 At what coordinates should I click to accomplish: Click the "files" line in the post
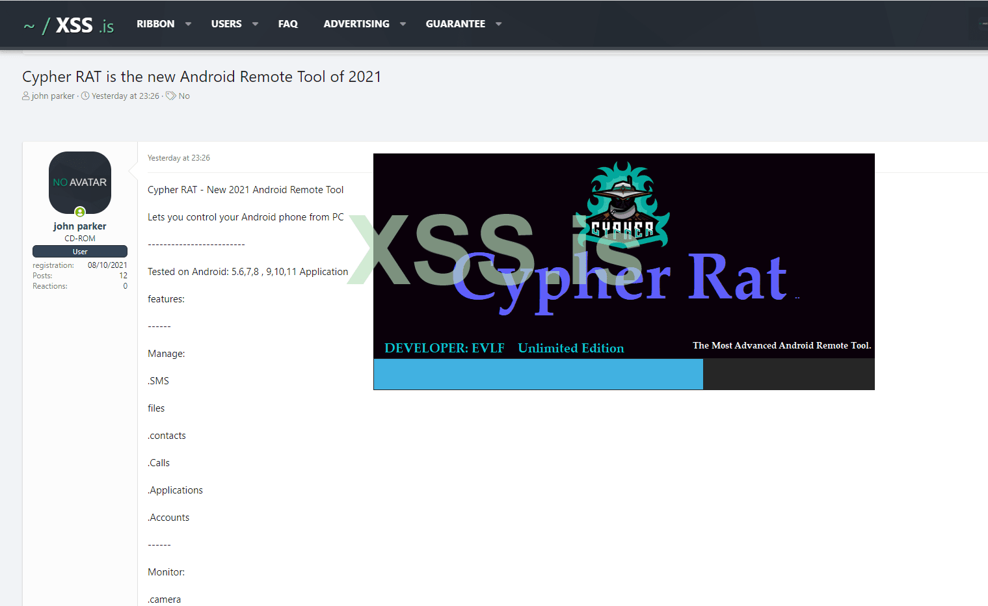pos(156,408)
